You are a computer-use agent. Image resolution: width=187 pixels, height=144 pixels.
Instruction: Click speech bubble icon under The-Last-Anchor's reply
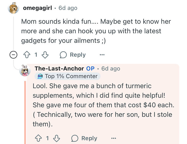pos(75,138)
